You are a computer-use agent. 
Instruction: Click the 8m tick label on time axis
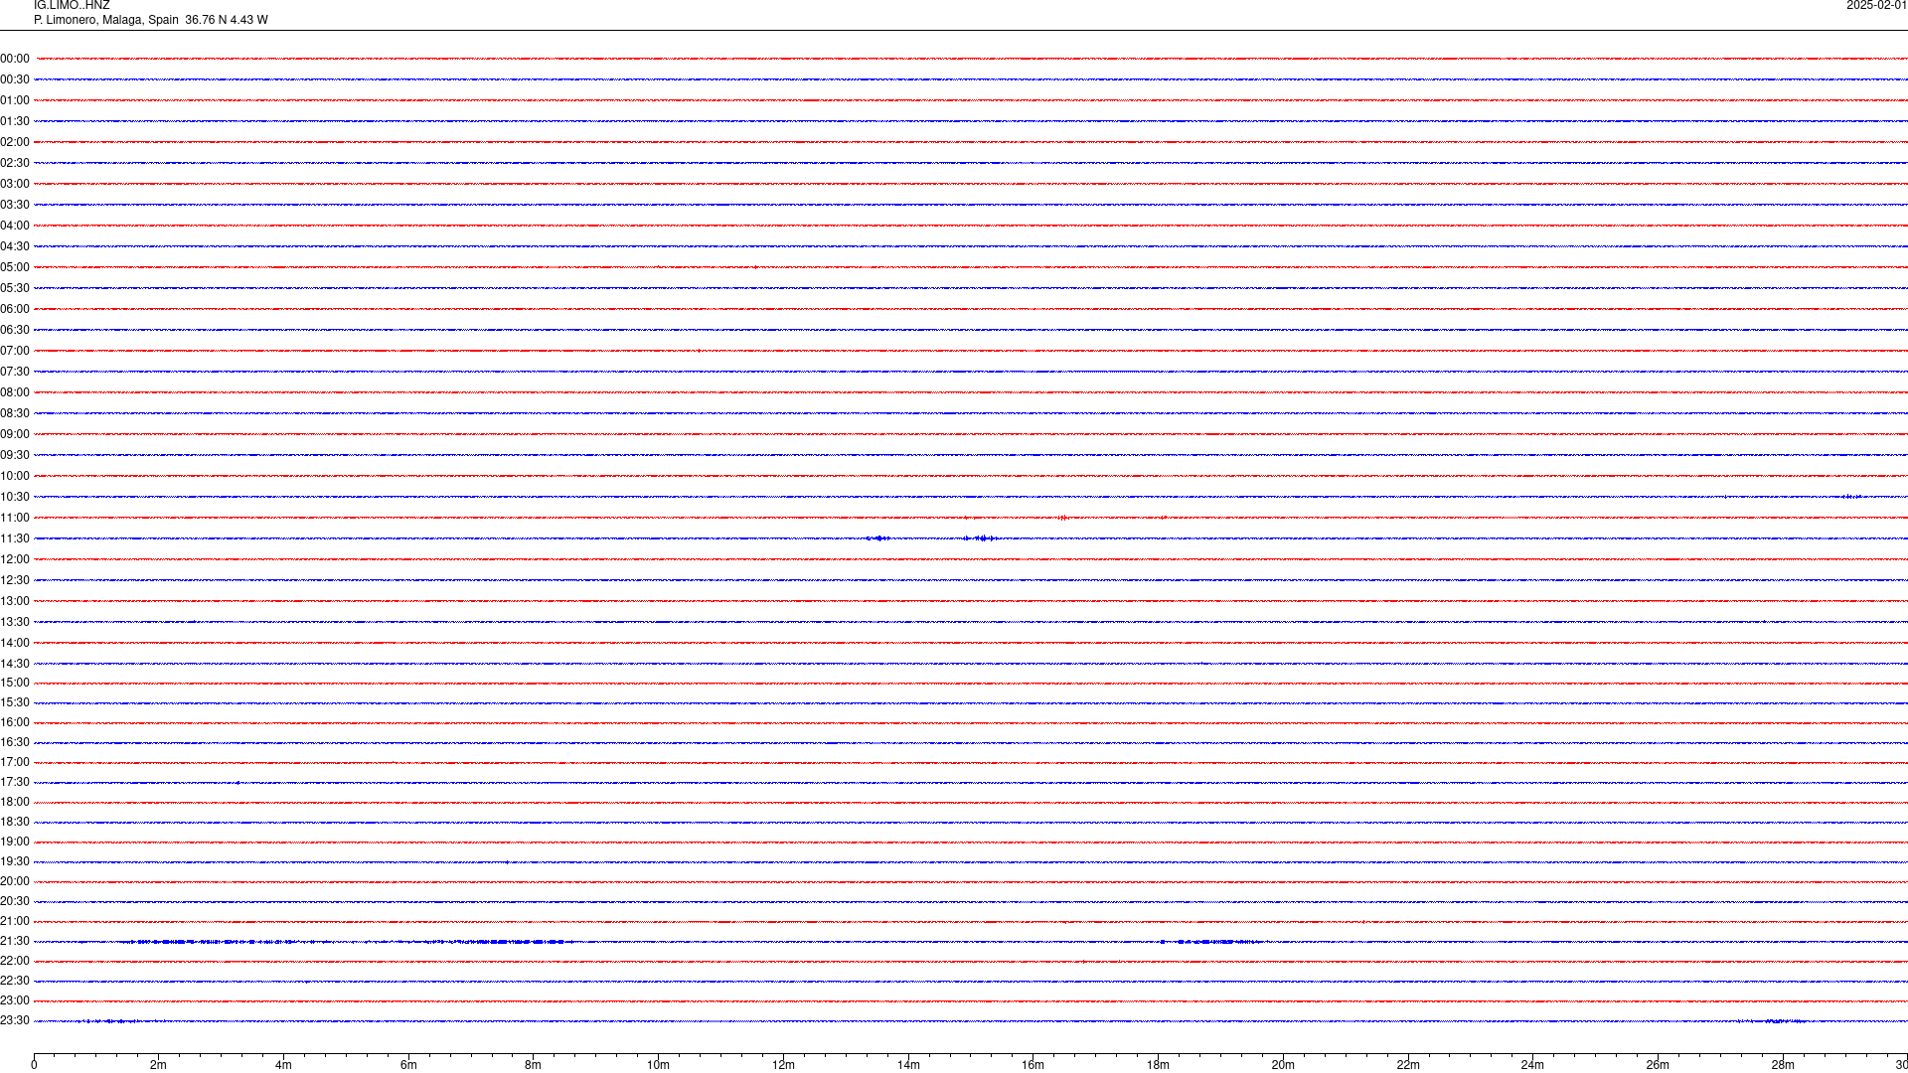coord(533,1065)
